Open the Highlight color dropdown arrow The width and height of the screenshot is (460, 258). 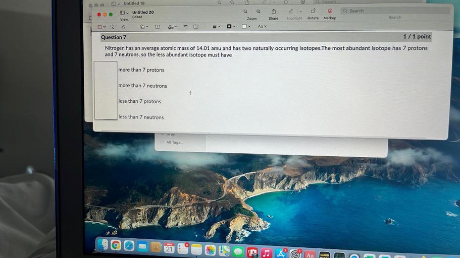click(300, 12)
